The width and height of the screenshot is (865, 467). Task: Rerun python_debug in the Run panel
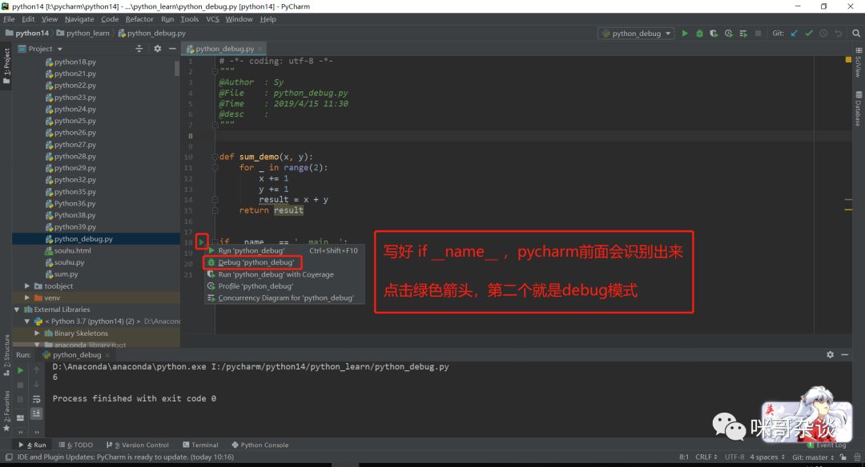click(x=20, y=370)
